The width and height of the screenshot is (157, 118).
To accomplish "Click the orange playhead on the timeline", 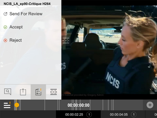I will click(17, 105).
